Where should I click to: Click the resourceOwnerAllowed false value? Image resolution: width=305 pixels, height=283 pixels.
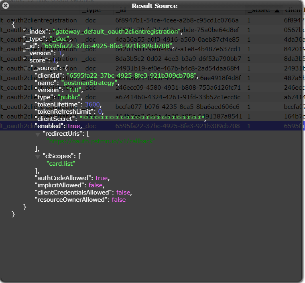pyautogui.click(x=119, y=199)
